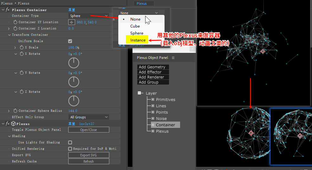Click Open/Close Plexus Object Panel button
Screen dimensions: 312x170
tap(89, 130)
